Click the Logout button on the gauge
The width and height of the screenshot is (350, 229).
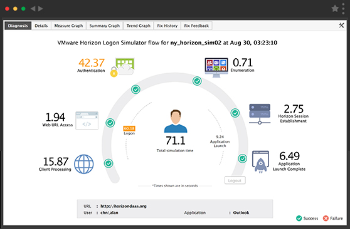click(x=235, y=180)
